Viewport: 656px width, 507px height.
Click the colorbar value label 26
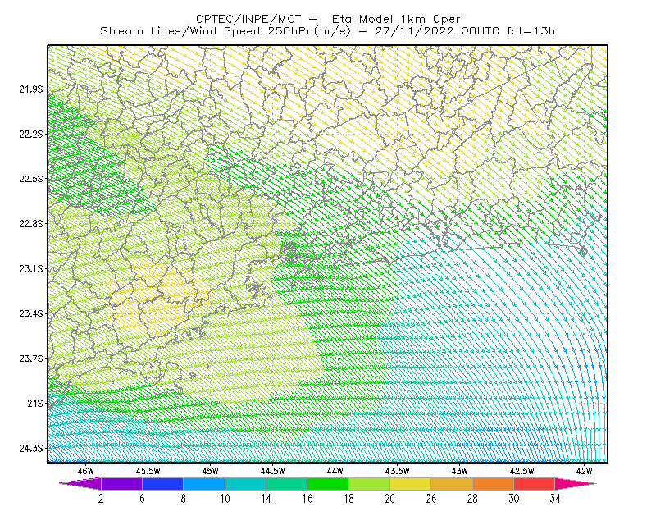(431, 498)
